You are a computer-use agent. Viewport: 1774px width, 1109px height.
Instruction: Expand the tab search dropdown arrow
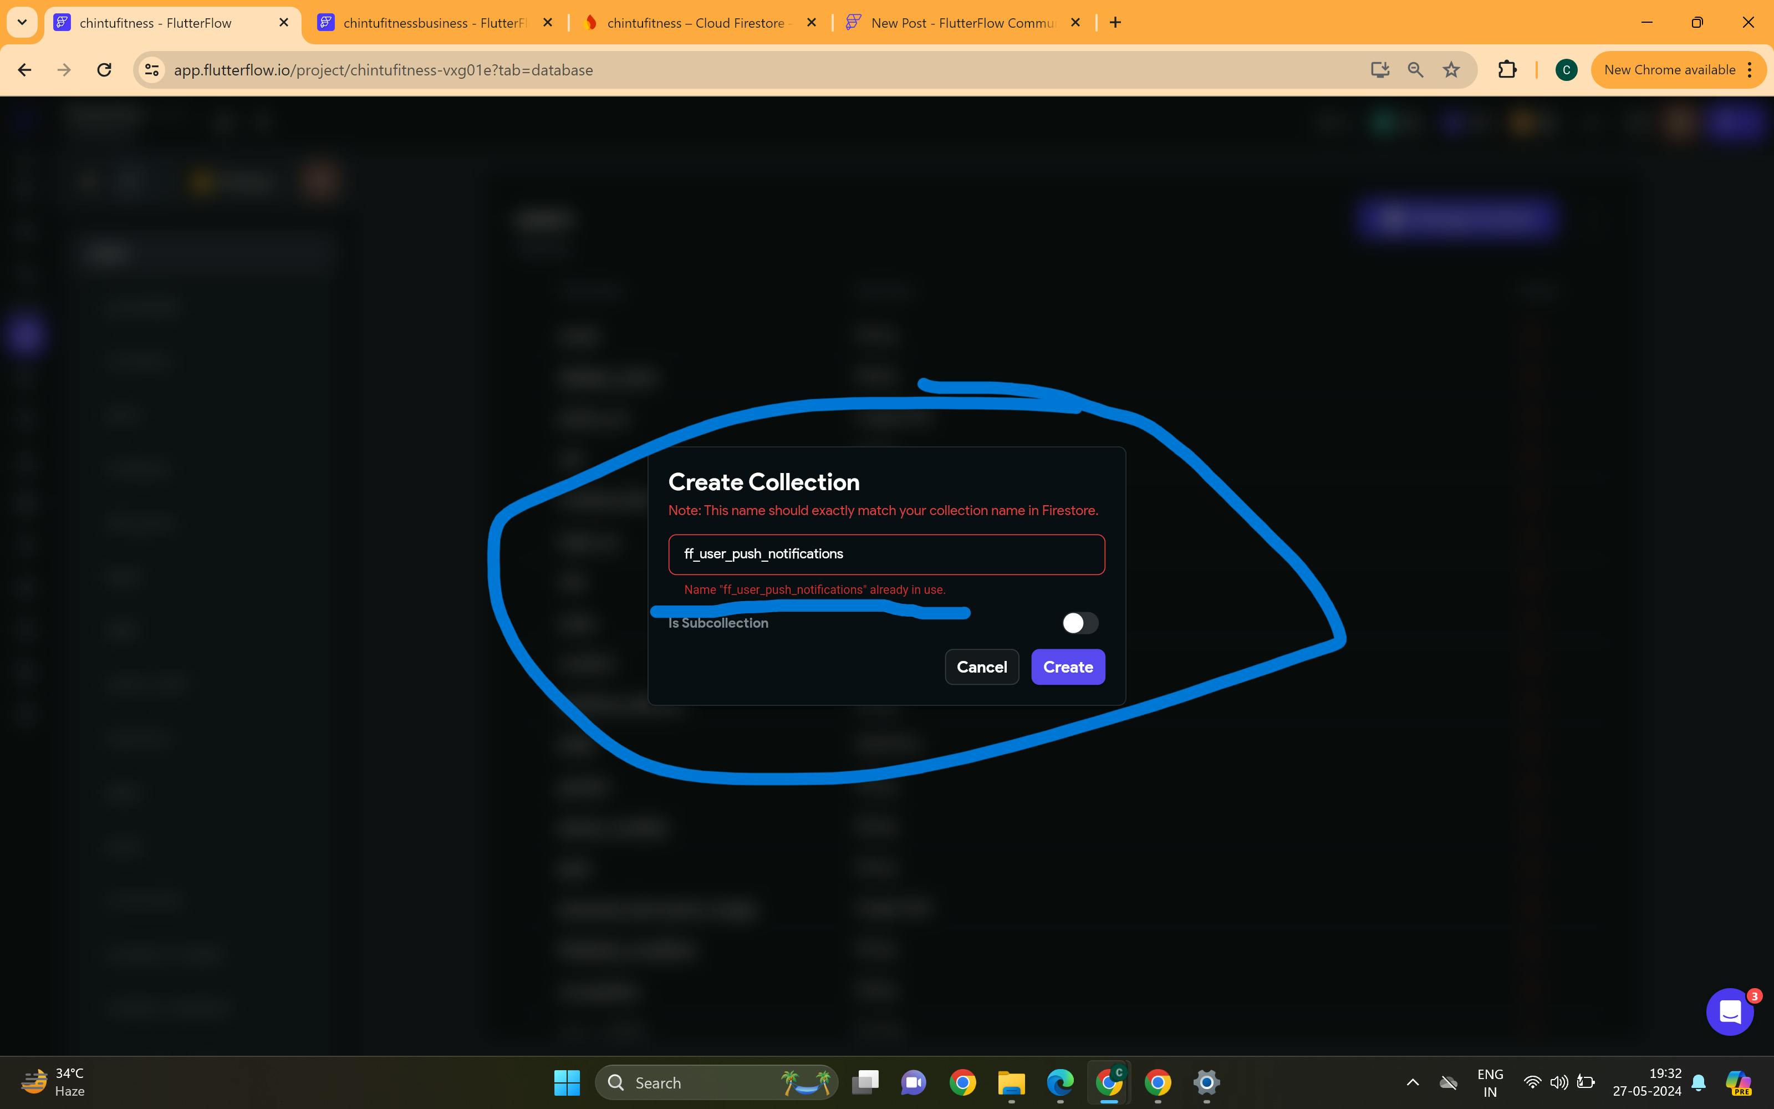[x=22, y=23]
